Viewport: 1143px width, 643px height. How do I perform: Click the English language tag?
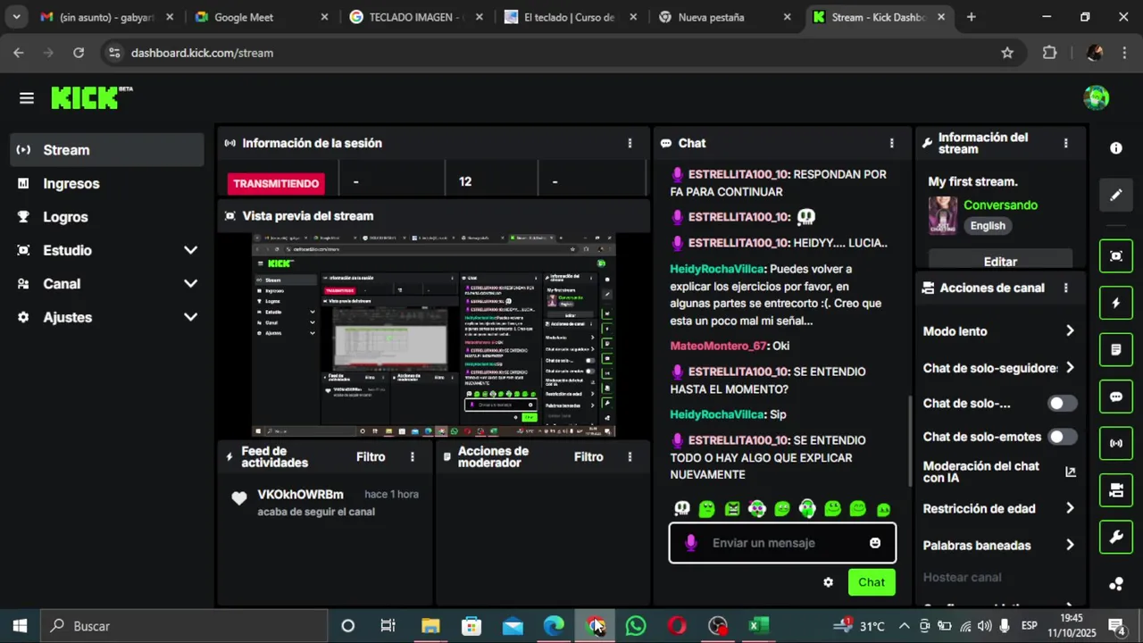(988, 226)
